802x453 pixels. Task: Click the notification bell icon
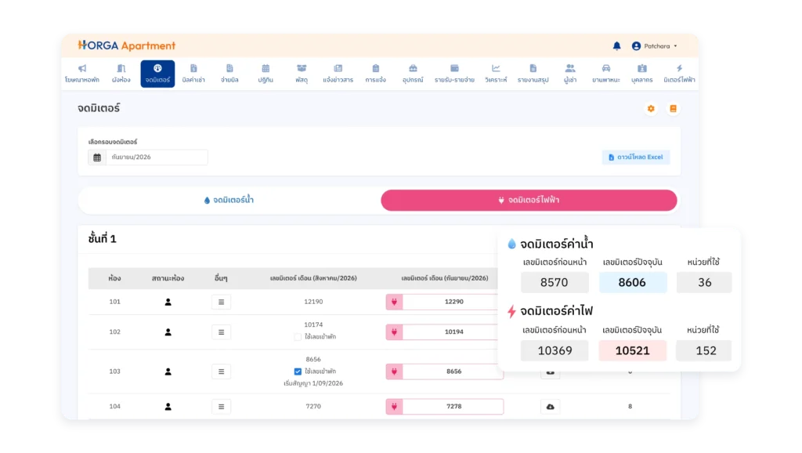[617, 46]
